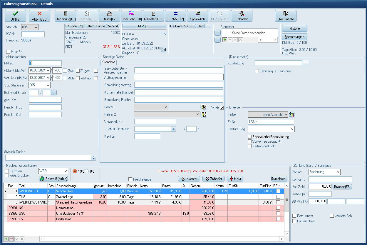
Task: Click the Auftragsnummer input field
Action: click(x=179, y=77)
